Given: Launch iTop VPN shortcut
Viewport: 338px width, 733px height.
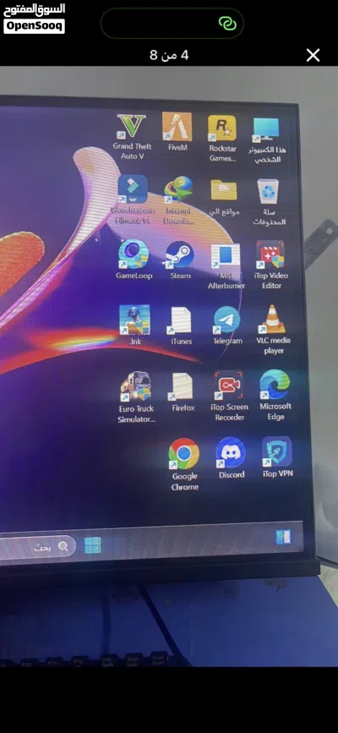Looking at the screenshot, I should pyautogui.click(x=277, y=451).
